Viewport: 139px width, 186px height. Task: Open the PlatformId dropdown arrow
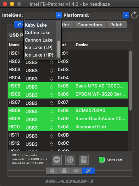pyautogui.click(x=126, y=15)
